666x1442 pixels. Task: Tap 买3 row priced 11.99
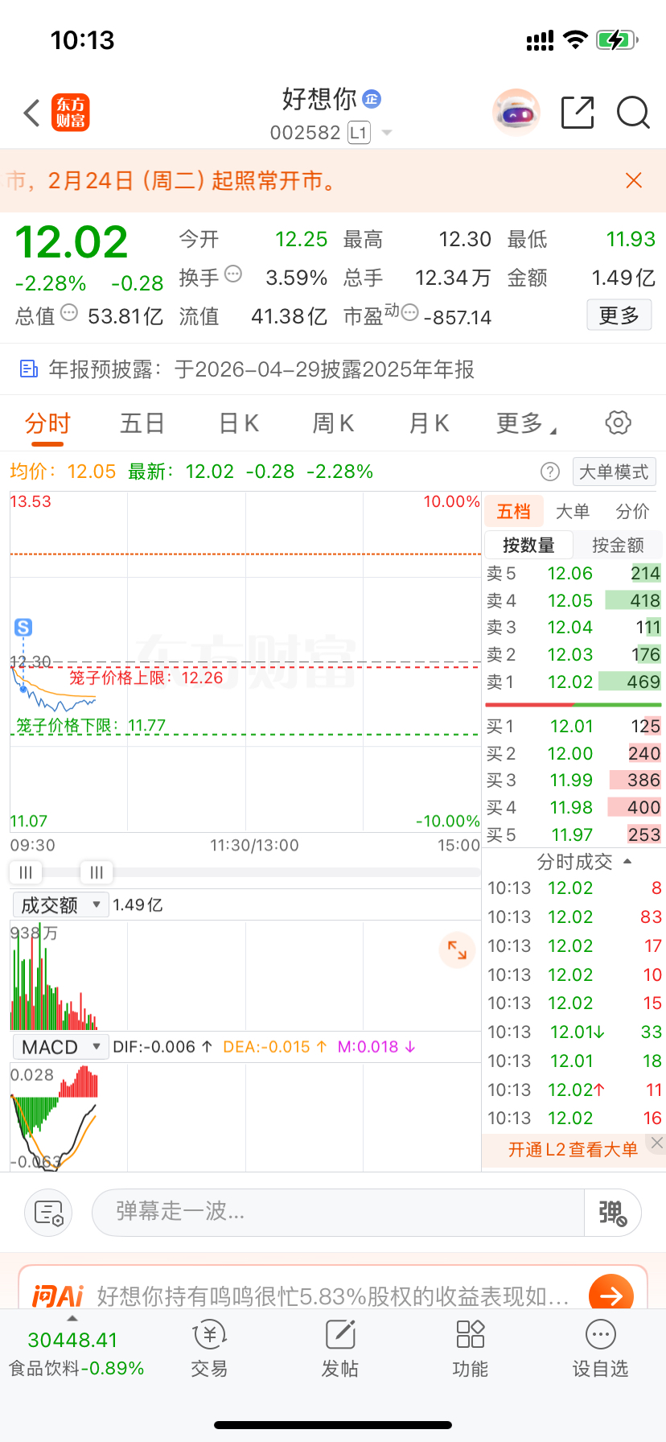coord(573,781)
